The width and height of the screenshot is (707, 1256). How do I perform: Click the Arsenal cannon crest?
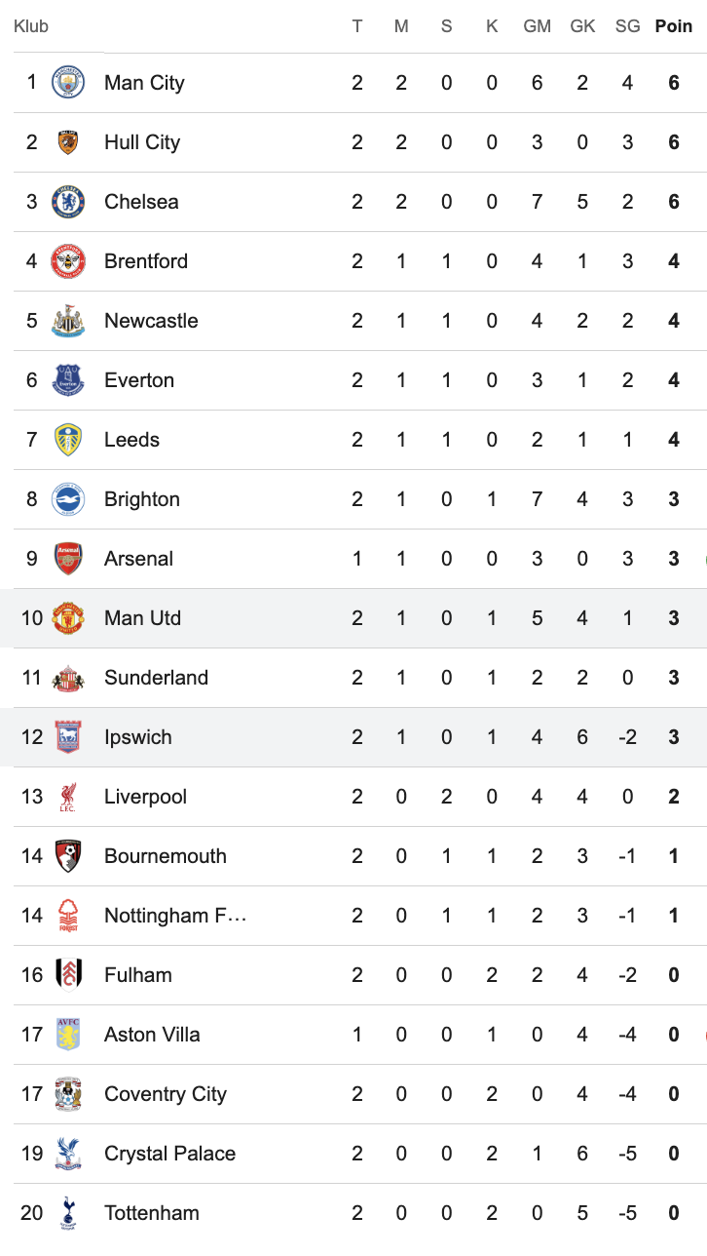tap(68, 559)
